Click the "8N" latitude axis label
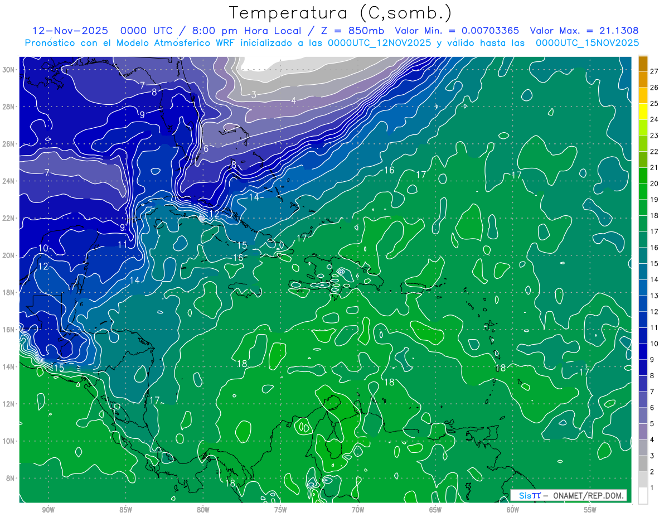669x517 pixels. click(11, 478)
